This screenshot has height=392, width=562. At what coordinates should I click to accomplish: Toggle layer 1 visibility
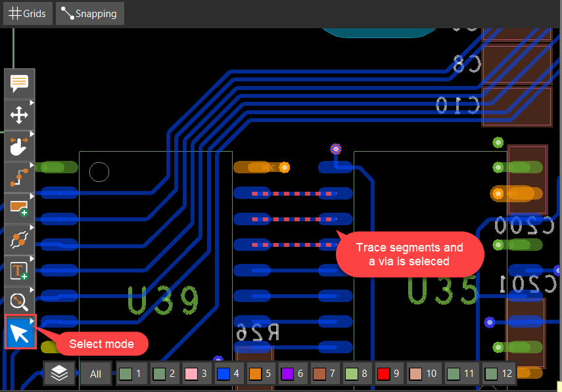pyautogui.click(x=131, y=374)
